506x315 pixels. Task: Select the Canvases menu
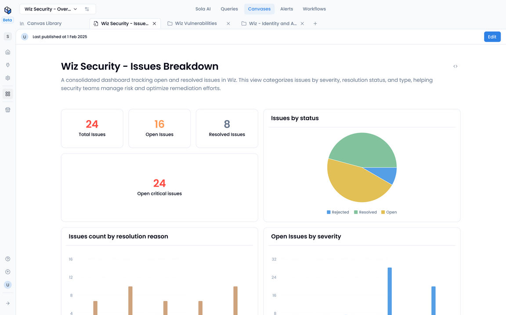[259, 9]
